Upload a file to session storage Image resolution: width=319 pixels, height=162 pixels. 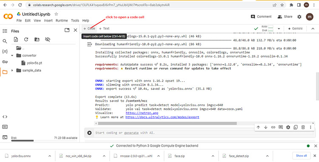[16, 39]
